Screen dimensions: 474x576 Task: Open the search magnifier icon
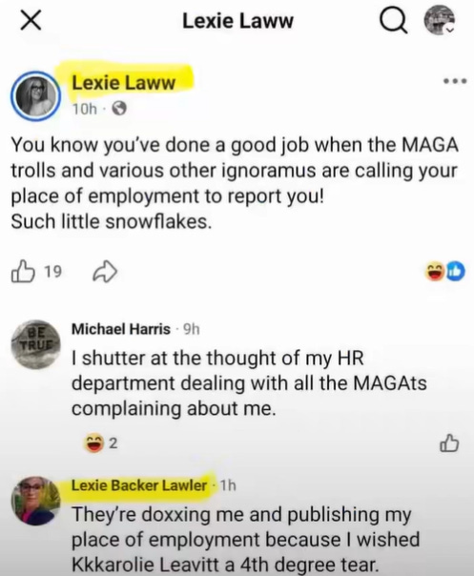(394, 22)
